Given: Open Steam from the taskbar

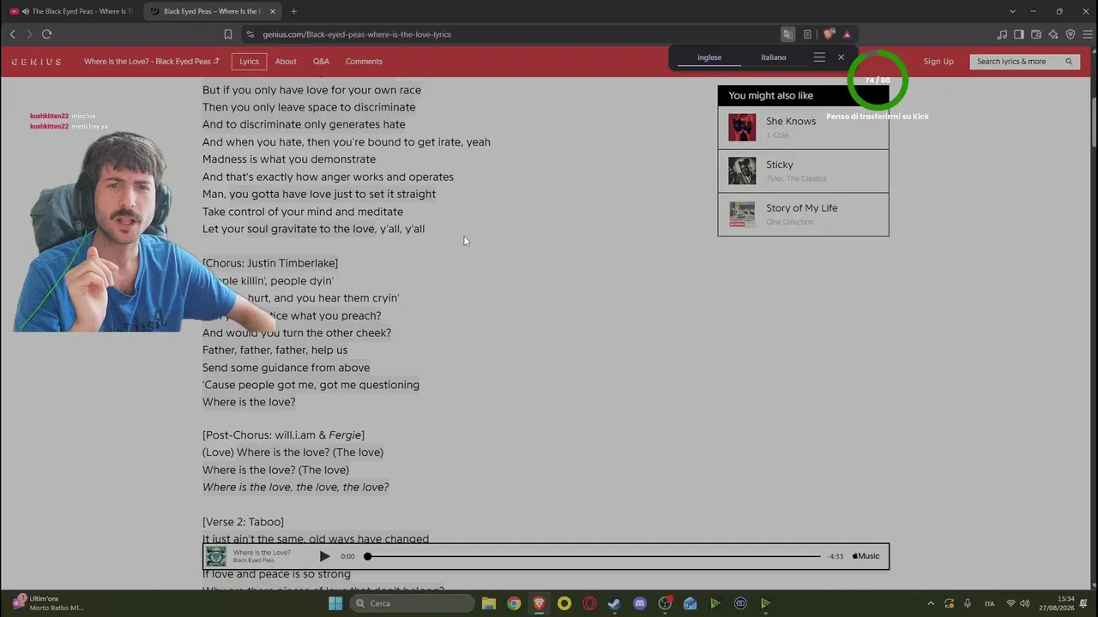Looking at the screenshot, I should [614, 603].
